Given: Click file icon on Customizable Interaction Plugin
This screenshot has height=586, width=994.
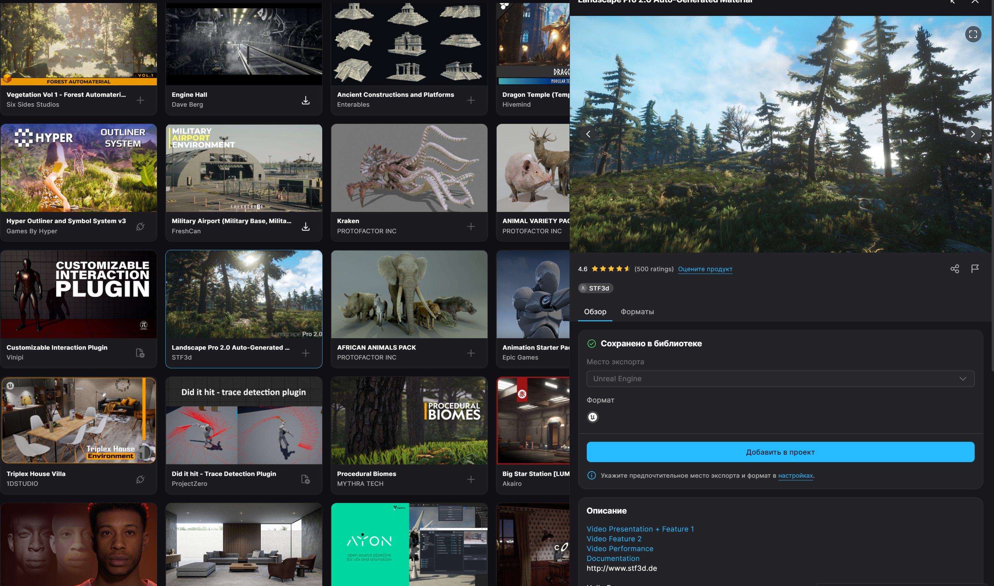Looking at the screenshot, I should click(140, 353).
